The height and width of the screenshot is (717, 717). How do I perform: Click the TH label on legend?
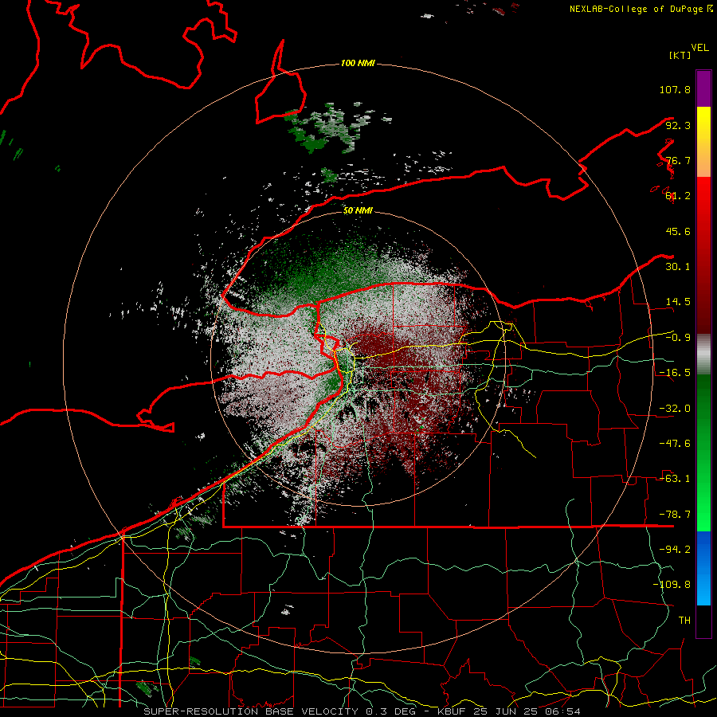pos(684,621)
